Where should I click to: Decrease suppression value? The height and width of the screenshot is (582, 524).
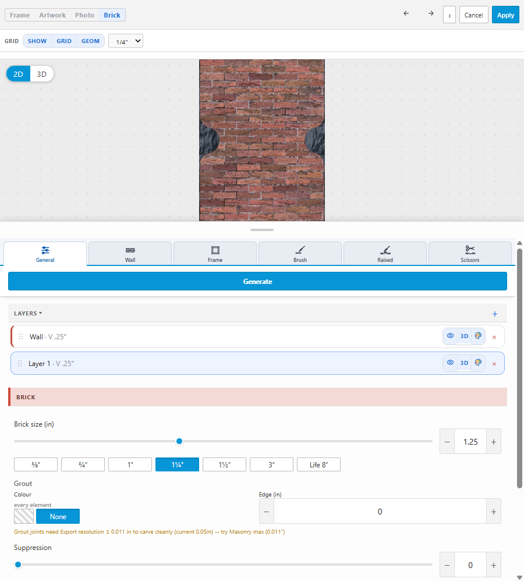coord(447,565)
